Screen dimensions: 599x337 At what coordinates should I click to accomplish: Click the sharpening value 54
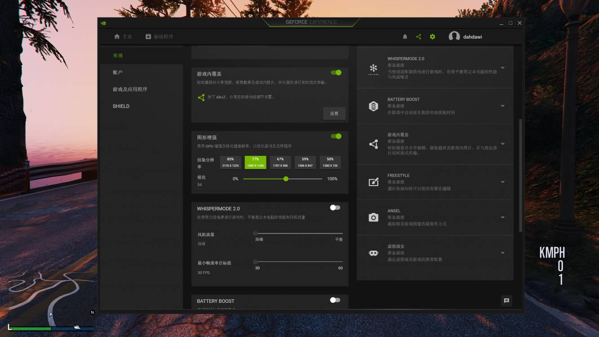coord(200,185)
